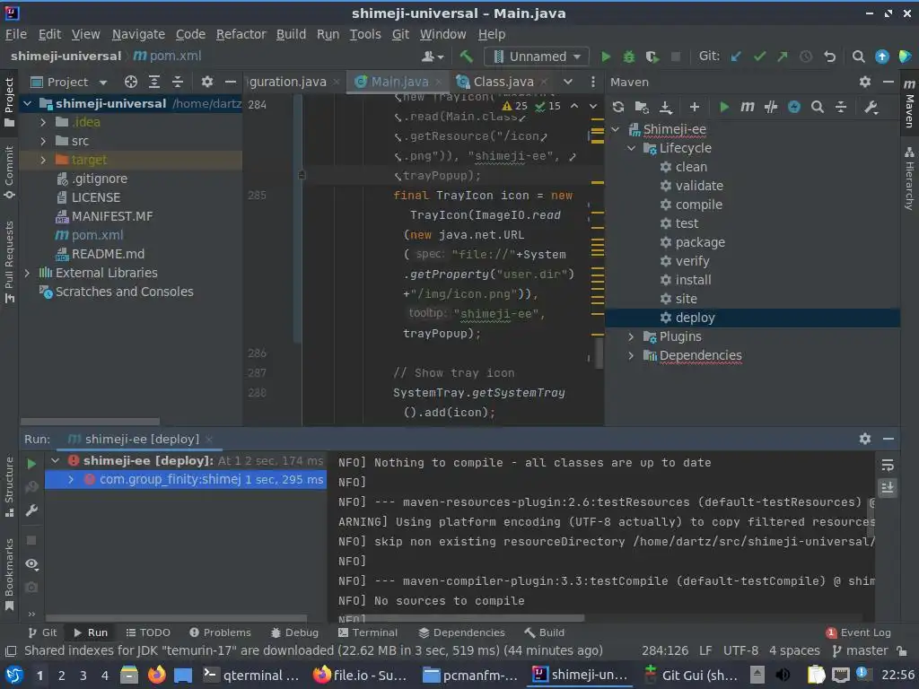919x689 pixels.
Task: Expand the target folder
Action: [x=43, y=160]
